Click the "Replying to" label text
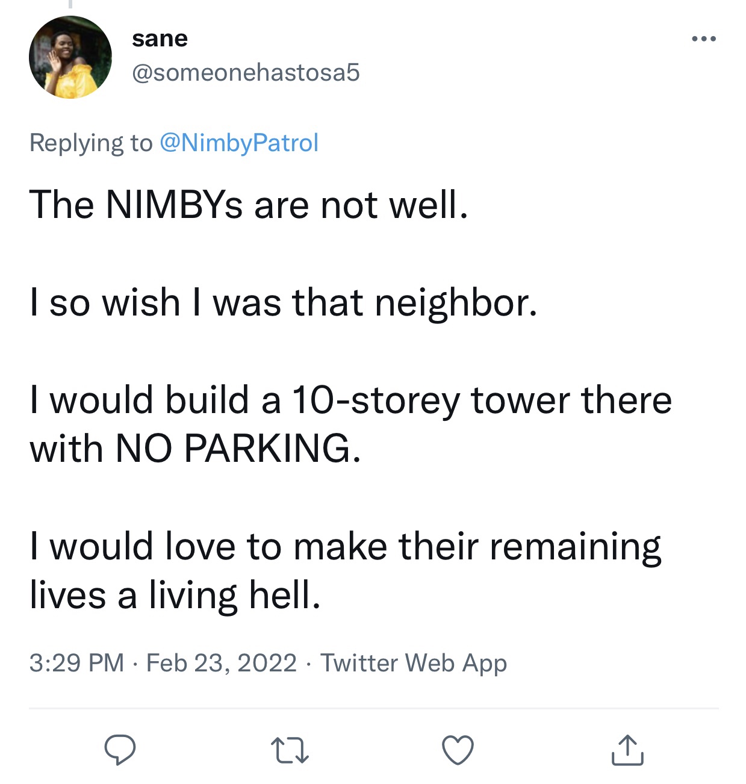The image size is (746, 784). point(91,143)
